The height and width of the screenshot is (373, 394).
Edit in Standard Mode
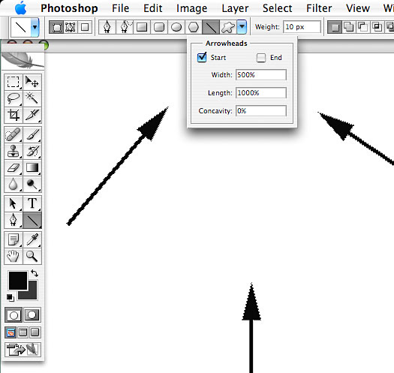coord(14,315)
